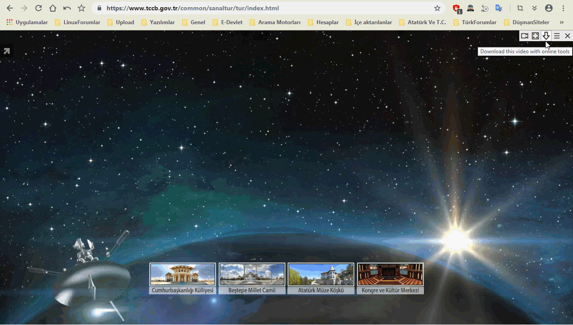Click the Cumhurbaşkanlığı Külliyesi caption label
The image size is (573, 325).
pyautogui.click(x=183, y=291)
